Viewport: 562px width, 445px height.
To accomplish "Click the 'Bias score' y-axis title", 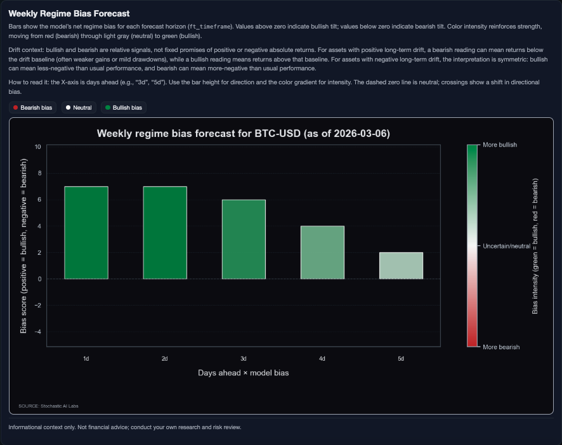I will coord(23,246).
